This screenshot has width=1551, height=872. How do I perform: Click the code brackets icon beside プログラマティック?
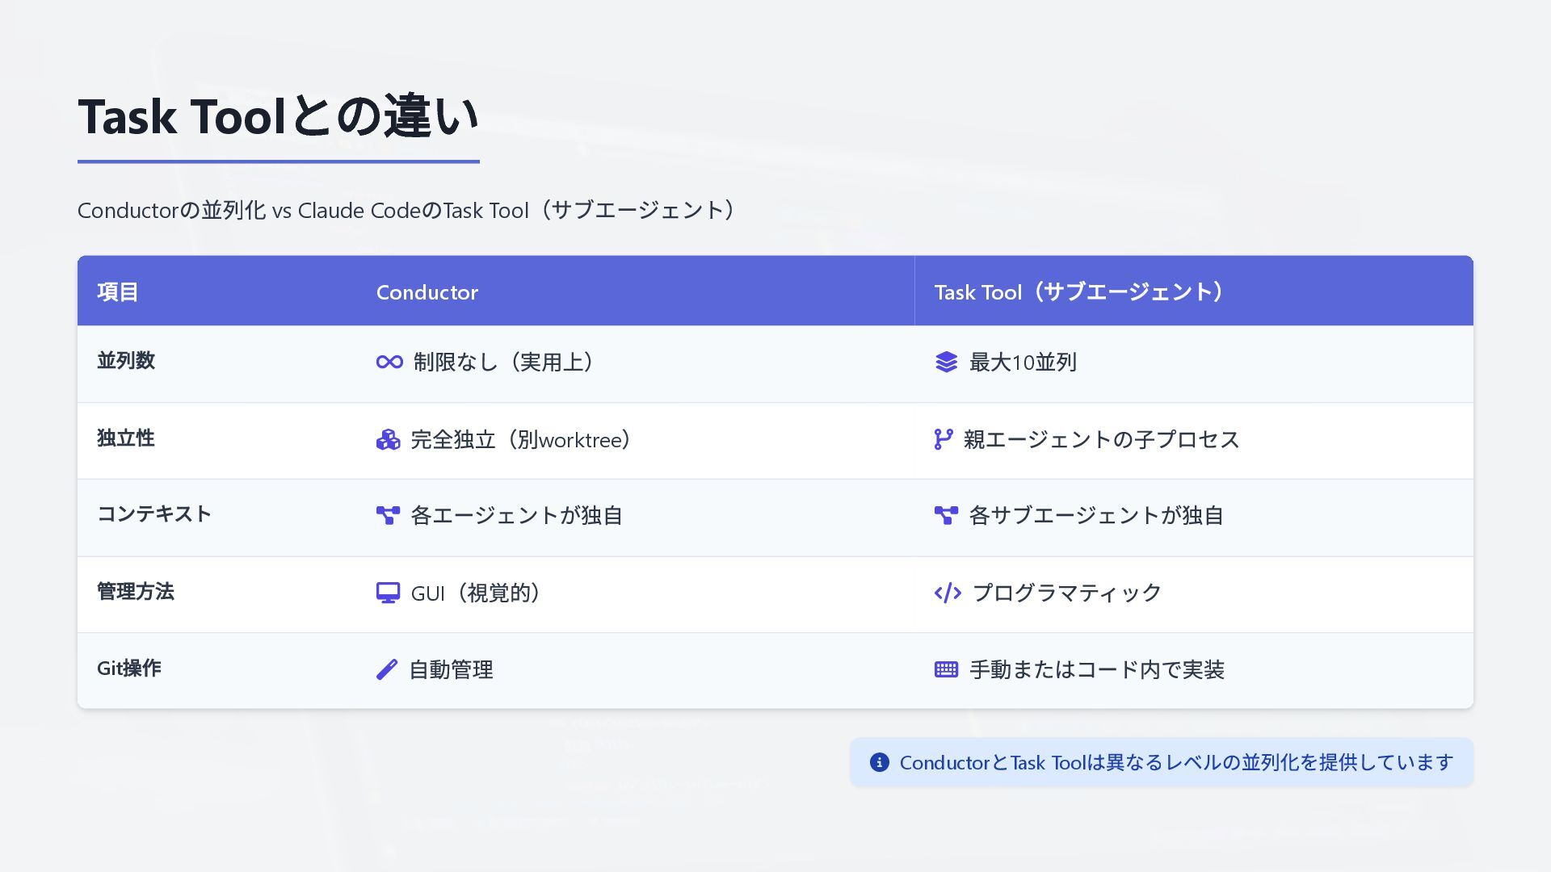click(947, 593)
